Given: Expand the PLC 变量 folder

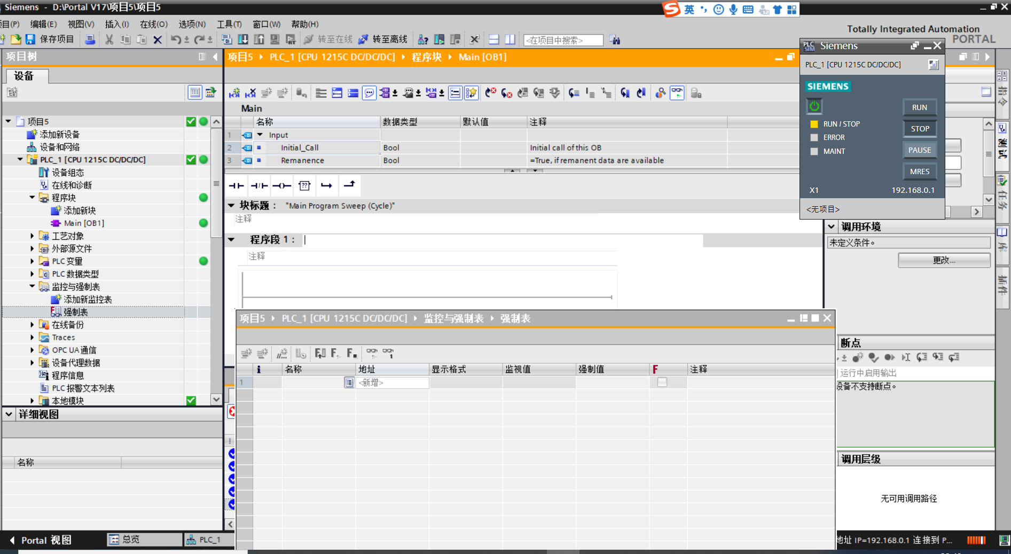Looking at the screenshot, I should [x=32, y=261].
